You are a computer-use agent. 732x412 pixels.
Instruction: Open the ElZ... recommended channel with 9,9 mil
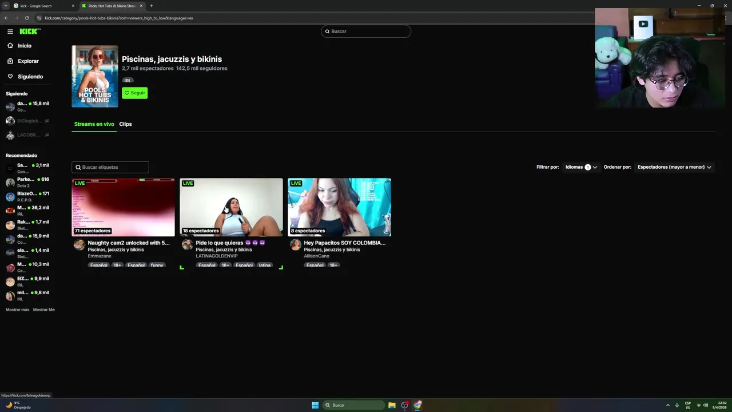[27, 282]
